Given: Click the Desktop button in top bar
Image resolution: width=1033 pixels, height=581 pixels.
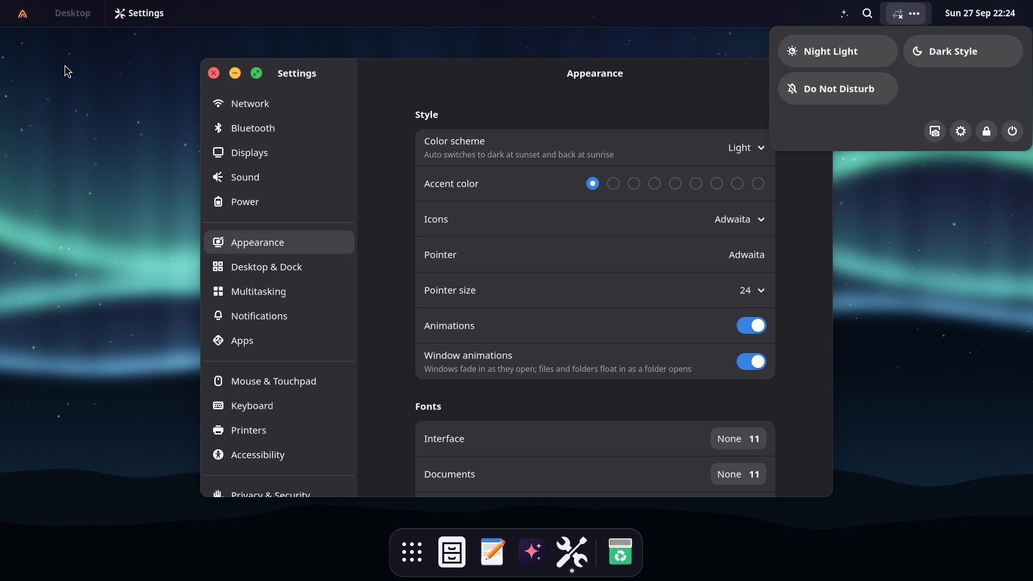Looking at the screenshot, I should (72, 13).
